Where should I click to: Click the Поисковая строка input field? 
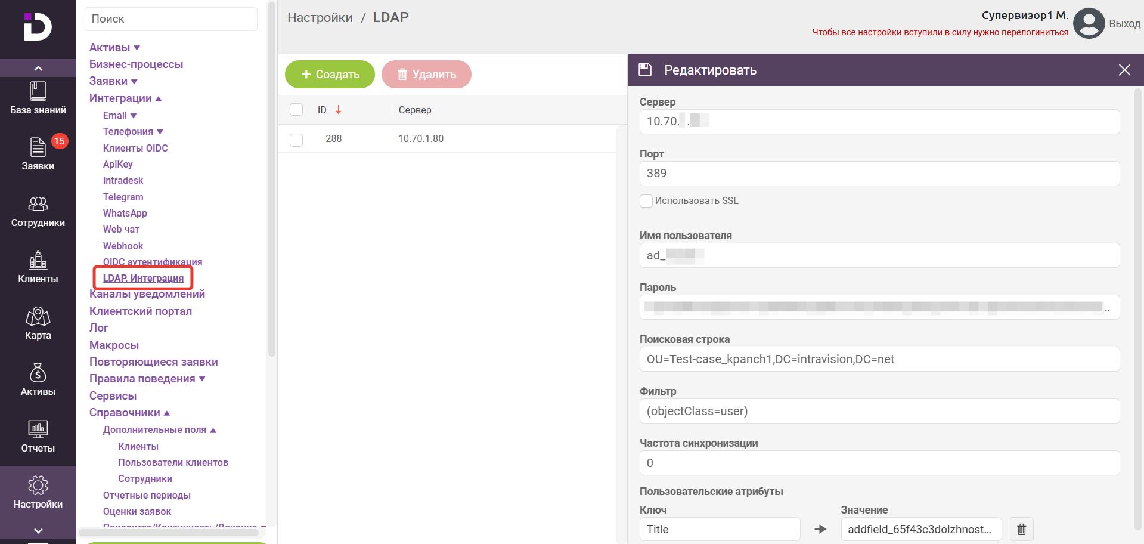click(879, 360)
